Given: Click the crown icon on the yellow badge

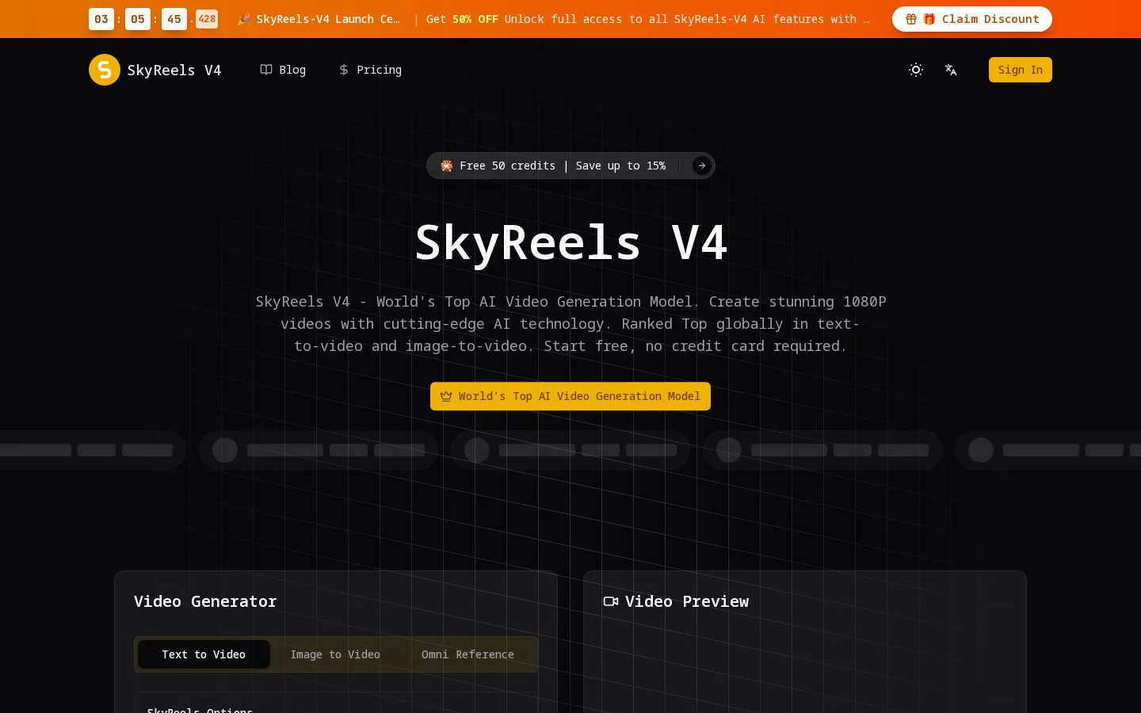Looking at the screenshot, I should (x=446, y=396).
